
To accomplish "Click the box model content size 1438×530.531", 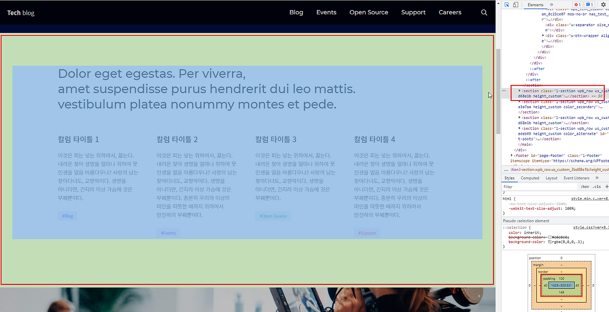I will pyautogui.click(x=561, y=285).
